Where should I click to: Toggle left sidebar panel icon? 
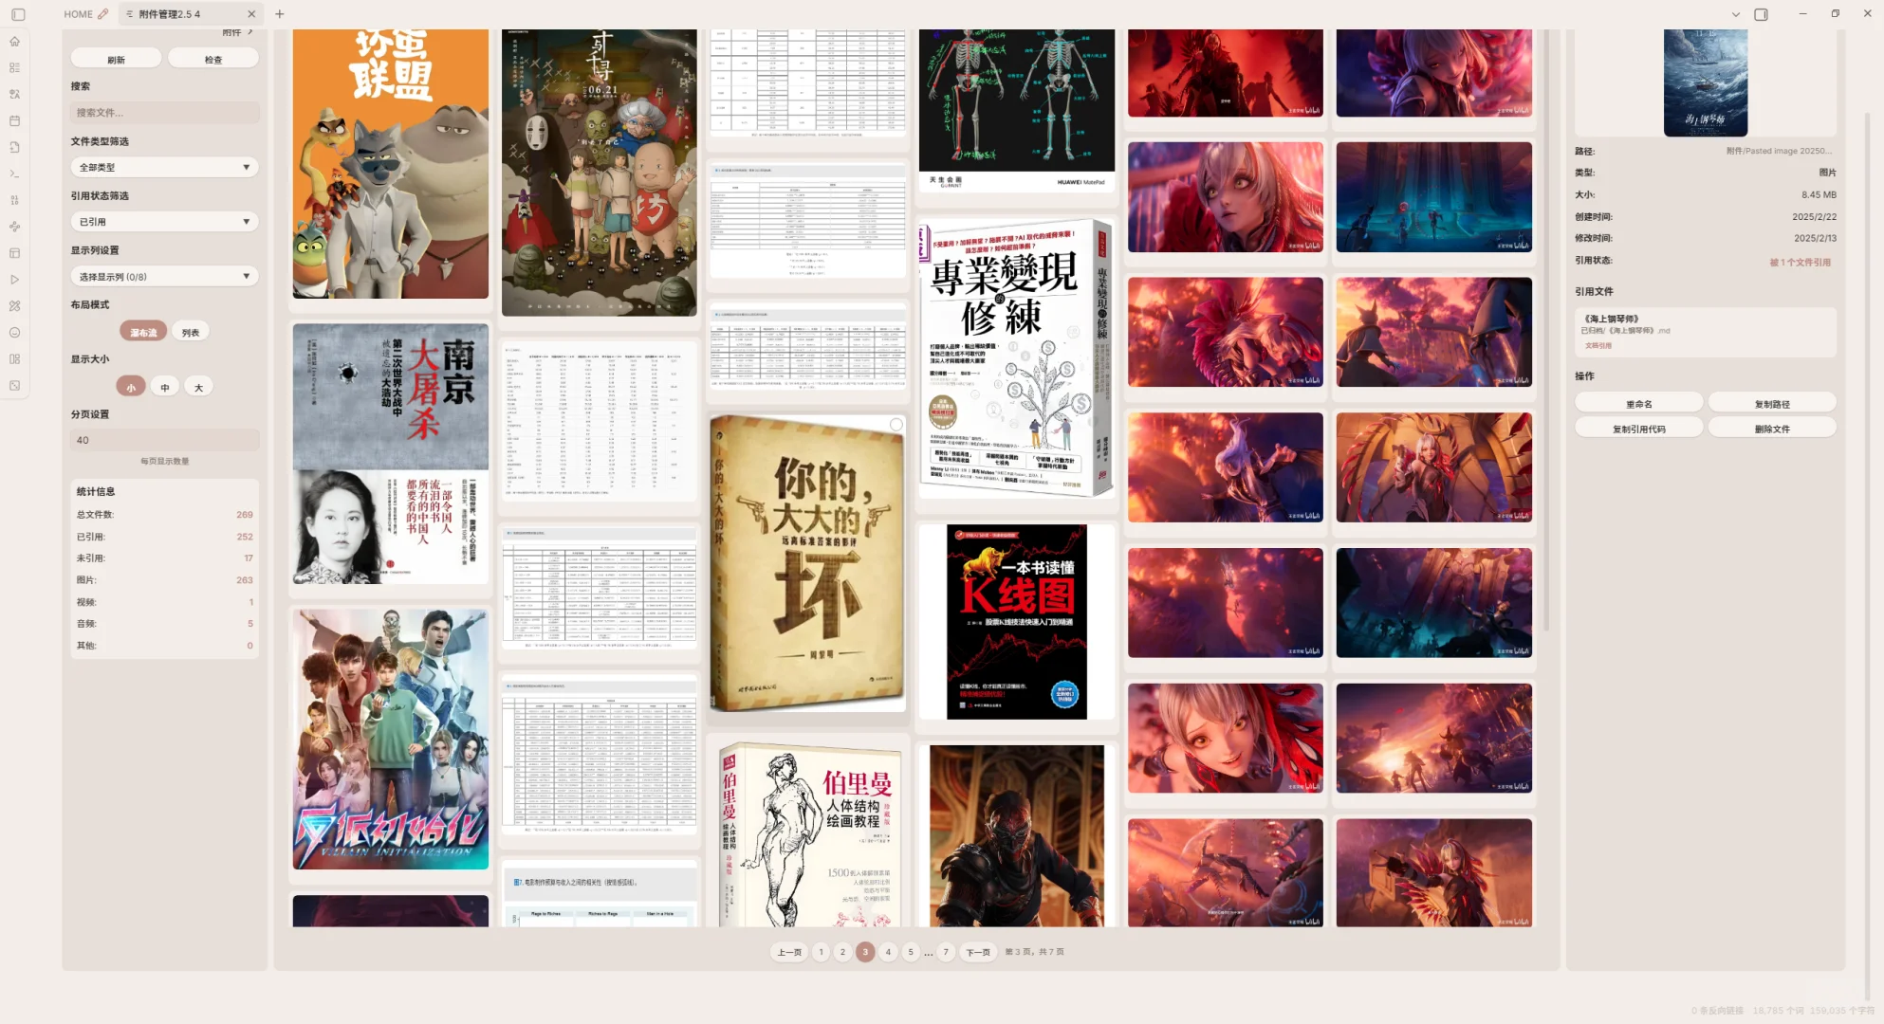[x=18, y=14]
